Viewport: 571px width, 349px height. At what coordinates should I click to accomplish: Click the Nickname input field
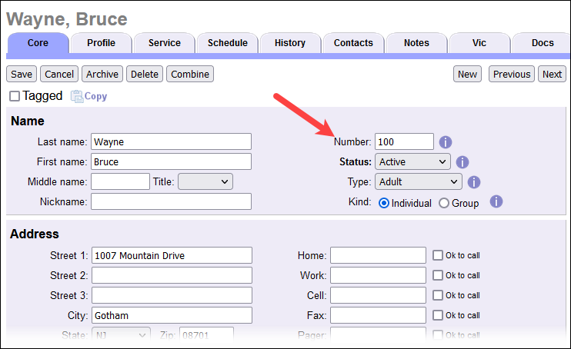171,201
